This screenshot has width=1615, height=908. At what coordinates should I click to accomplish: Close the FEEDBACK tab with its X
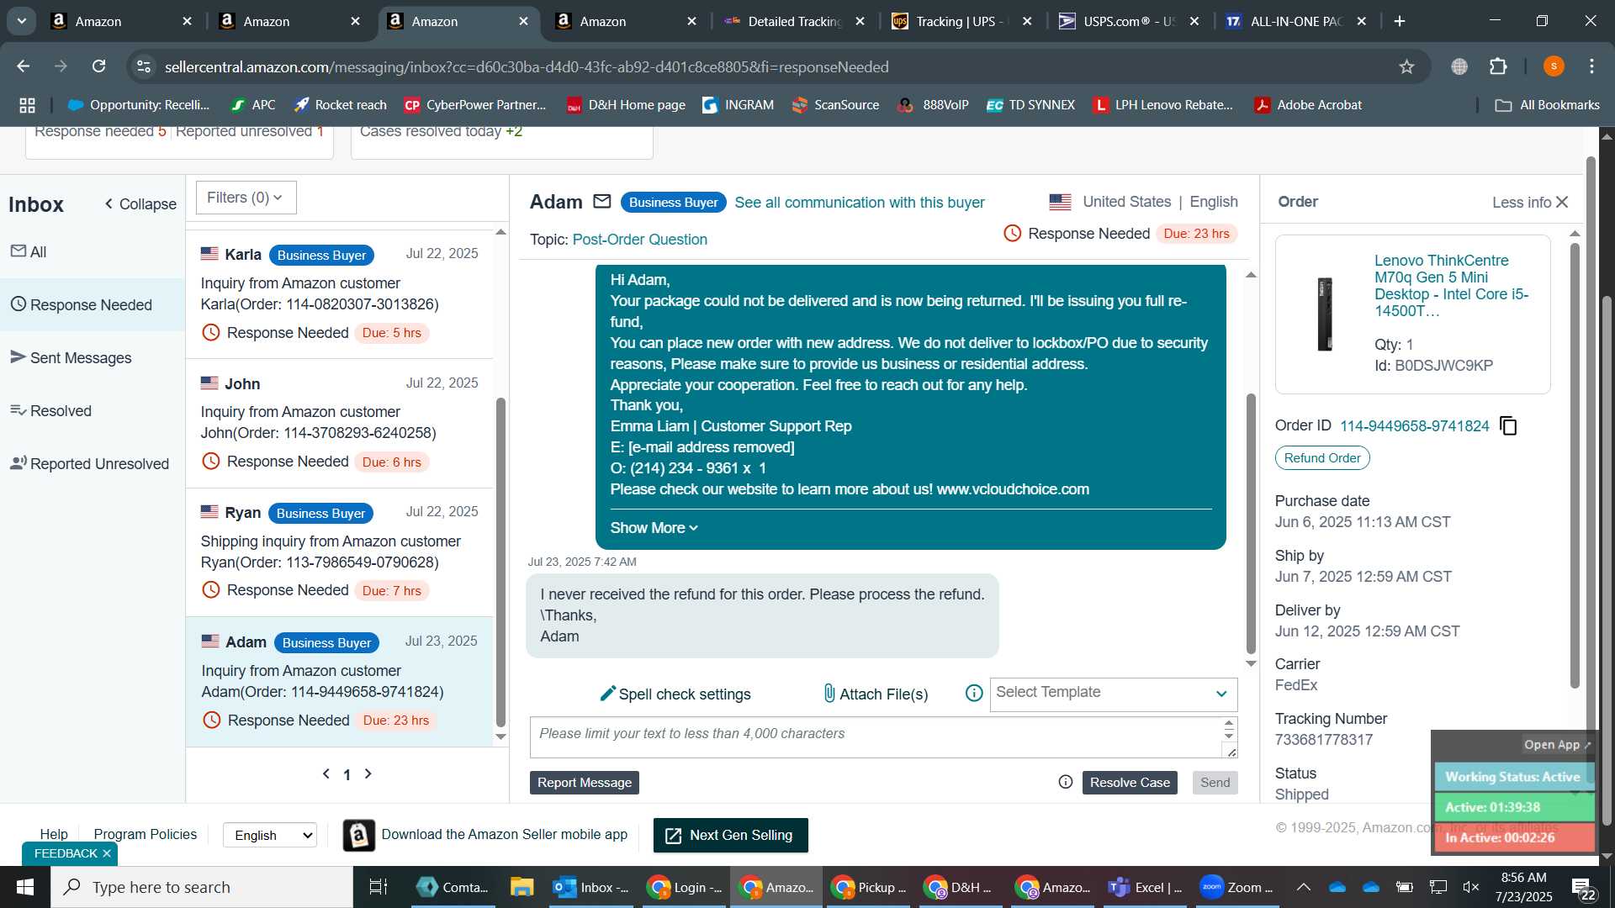click(x=107, y=853)
